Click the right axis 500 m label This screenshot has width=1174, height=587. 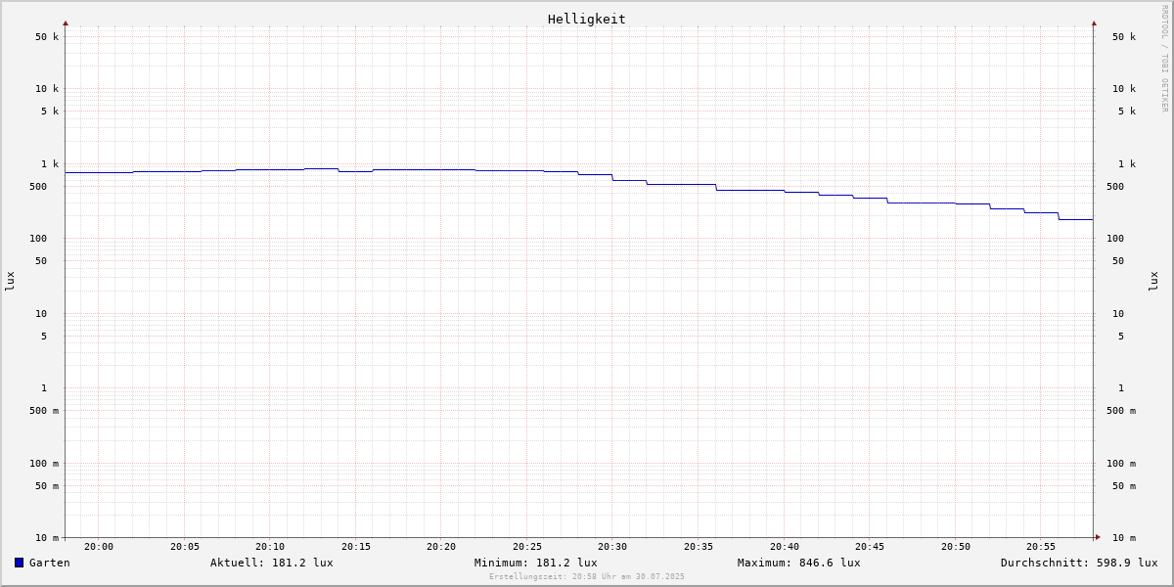click(x=1121, y=411)
